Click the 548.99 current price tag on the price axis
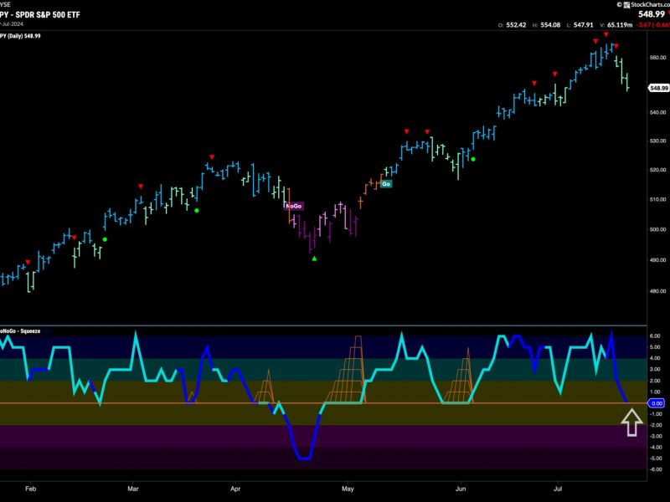The image size is (670, 502). 658,88
